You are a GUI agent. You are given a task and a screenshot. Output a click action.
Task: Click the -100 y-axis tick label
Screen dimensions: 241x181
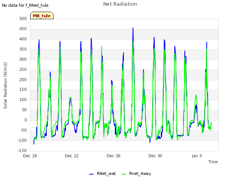click(x=22, y=140)
